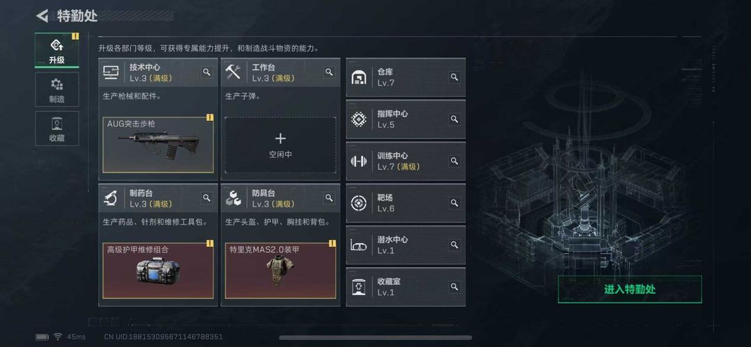Select the AUG突击步枪 item card
This screenshot has width=751, height=347.
(158, 145)
